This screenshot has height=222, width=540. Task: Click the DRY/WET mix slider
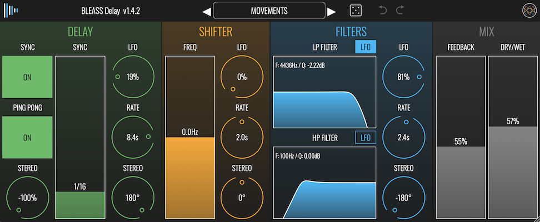(x=513, y=137)
